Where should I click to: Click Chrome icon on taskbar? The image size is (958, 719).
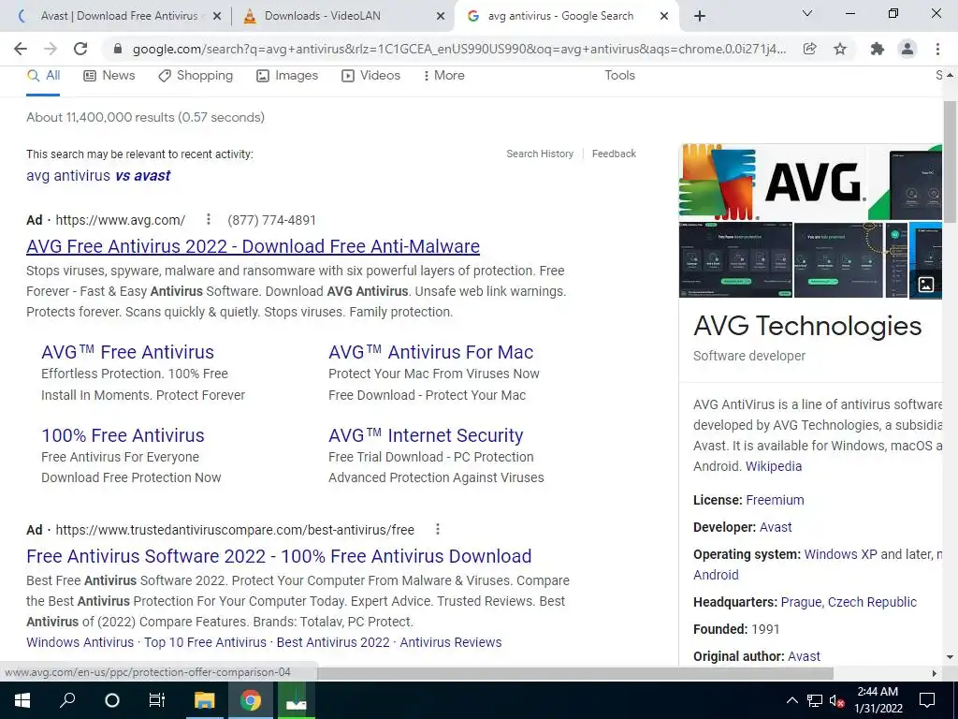click(251, 700)
